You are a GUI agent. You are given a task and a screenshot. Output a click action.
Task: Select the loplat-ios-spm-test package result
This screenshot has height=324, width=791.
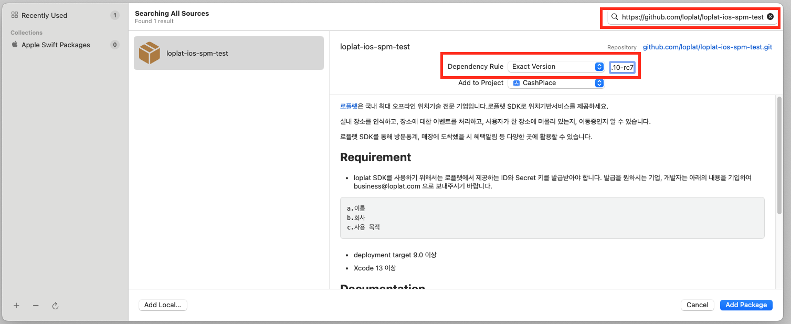229,53
